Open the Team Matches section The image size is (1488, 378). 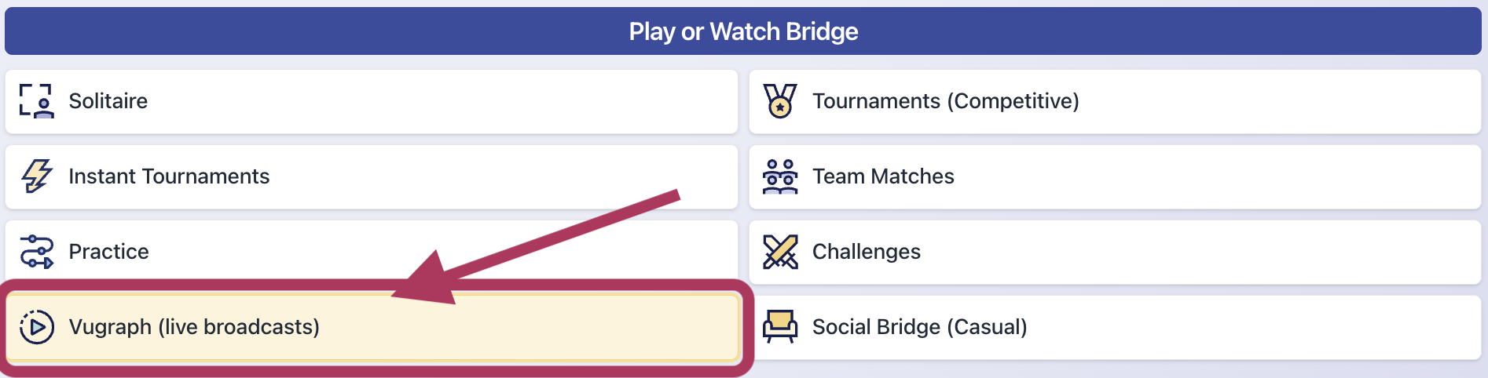click(x=883, y=176)
